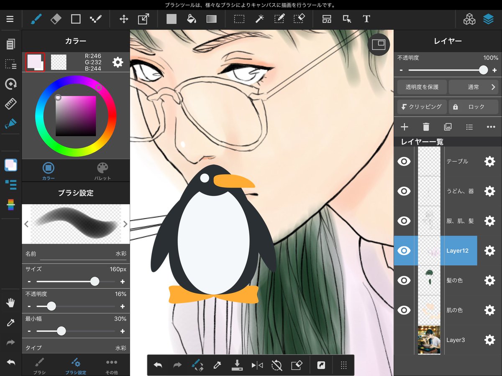Image resolution: width=502 pixels, height=376 pixels.
Task: Select the Move tool
Action: 123,19
